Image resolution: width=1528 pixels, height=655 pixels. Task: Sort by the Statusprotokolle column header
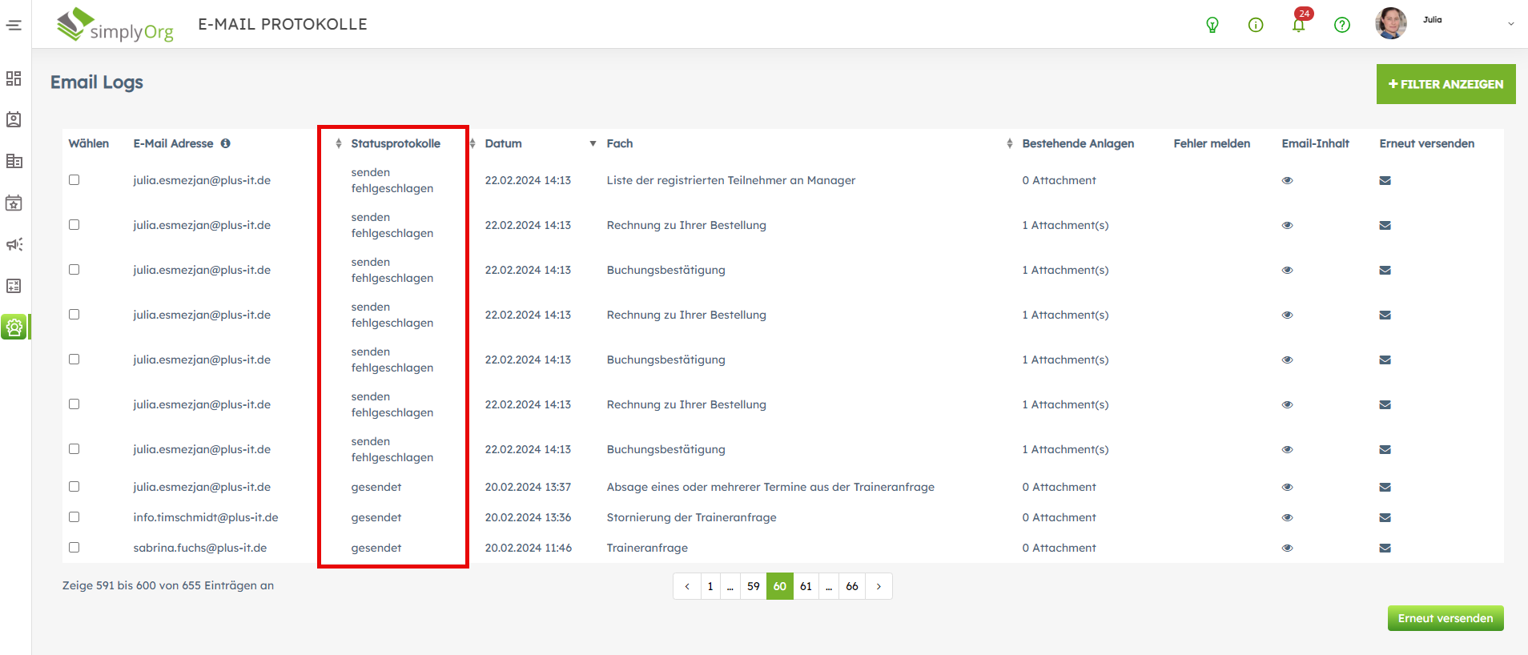point(395,144)
